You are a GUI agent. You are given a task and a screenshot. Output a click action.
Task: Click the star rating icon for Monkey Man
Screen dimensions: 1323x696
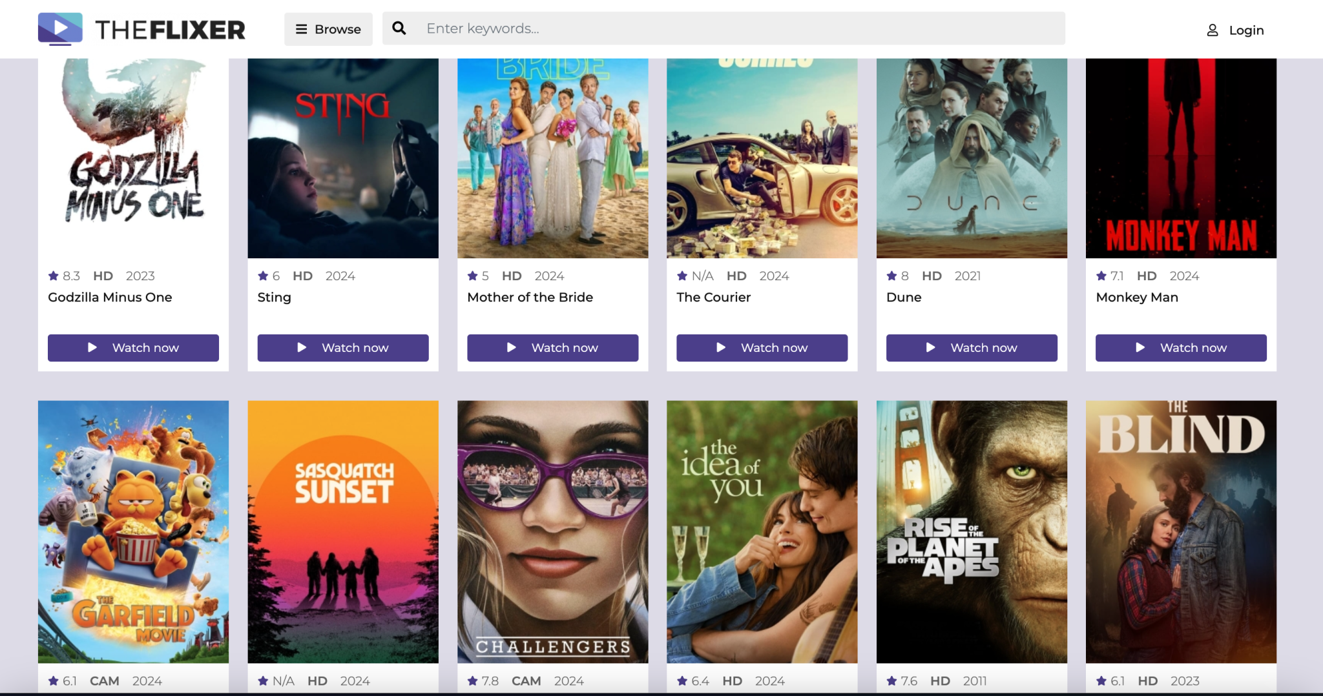(x=1100, y=276)
